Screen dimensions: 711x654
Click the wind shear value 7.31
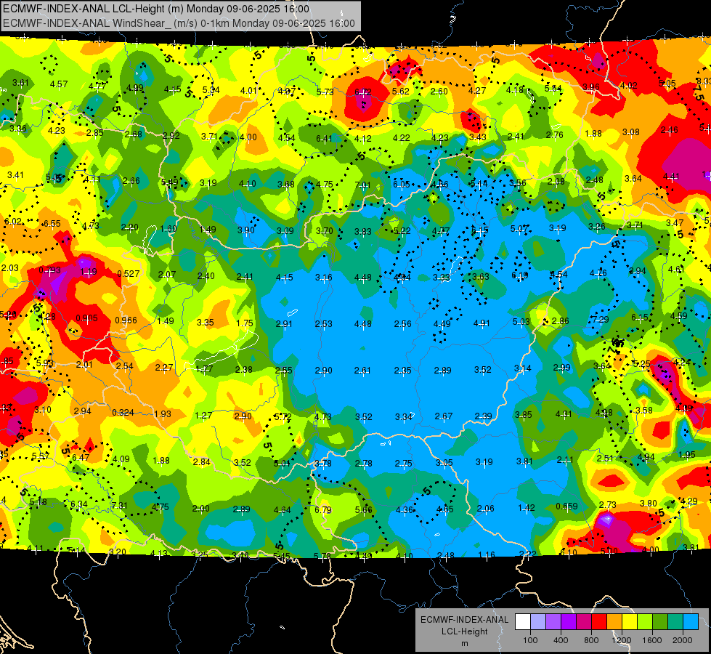(120, 506)
